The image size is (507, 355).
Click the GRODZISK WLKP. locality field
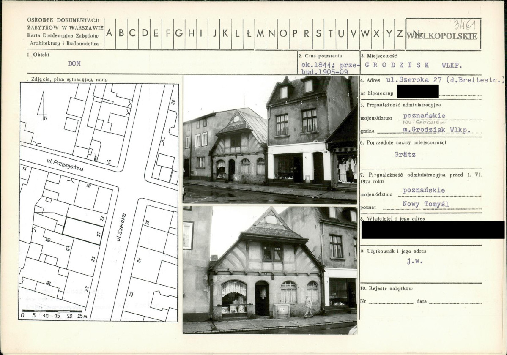(413, 65)
